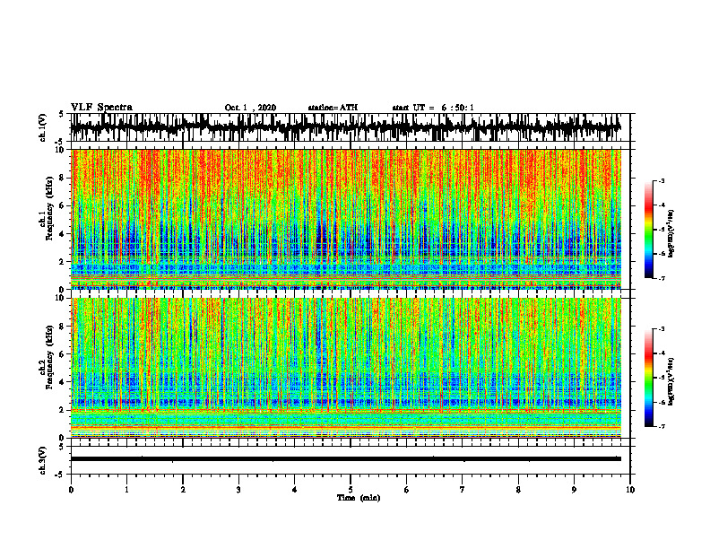
Task: Click the "9" tick on the time axis
Action: click(574, 490)
